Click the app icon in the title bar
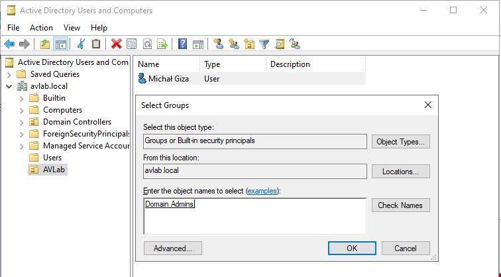This screenshot has width=501, height=277. point(11,10)
